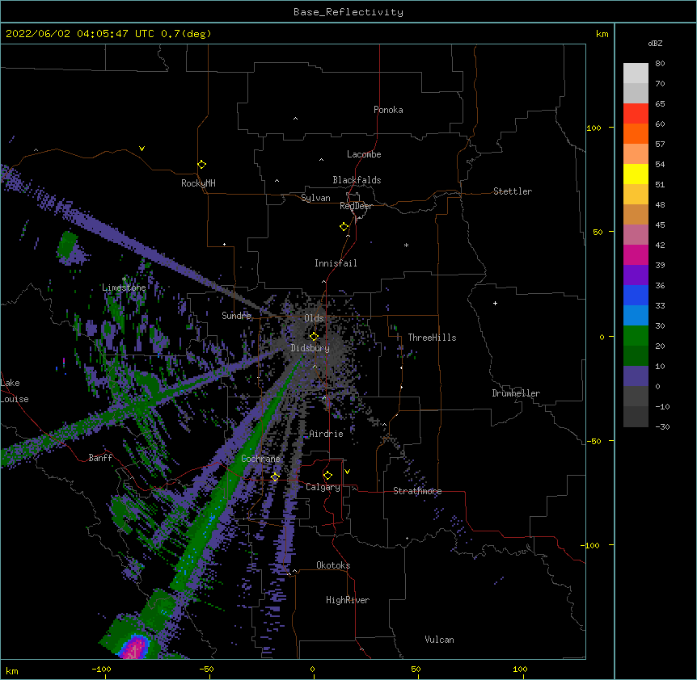
Task: Click the Banff label
Action: (100, 458)
